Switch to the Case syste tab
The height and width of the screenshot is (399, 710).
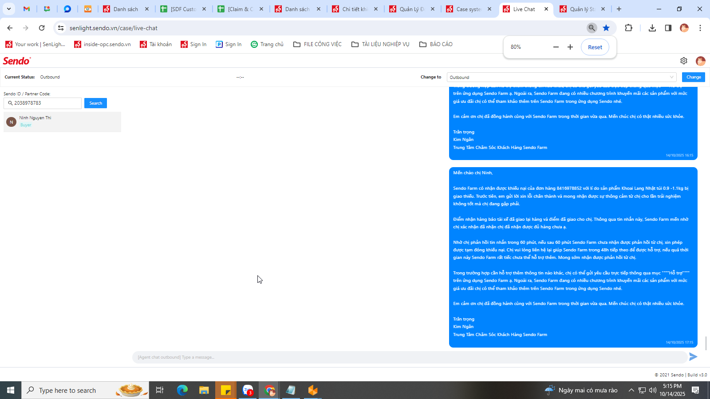[x=469, y=9]
